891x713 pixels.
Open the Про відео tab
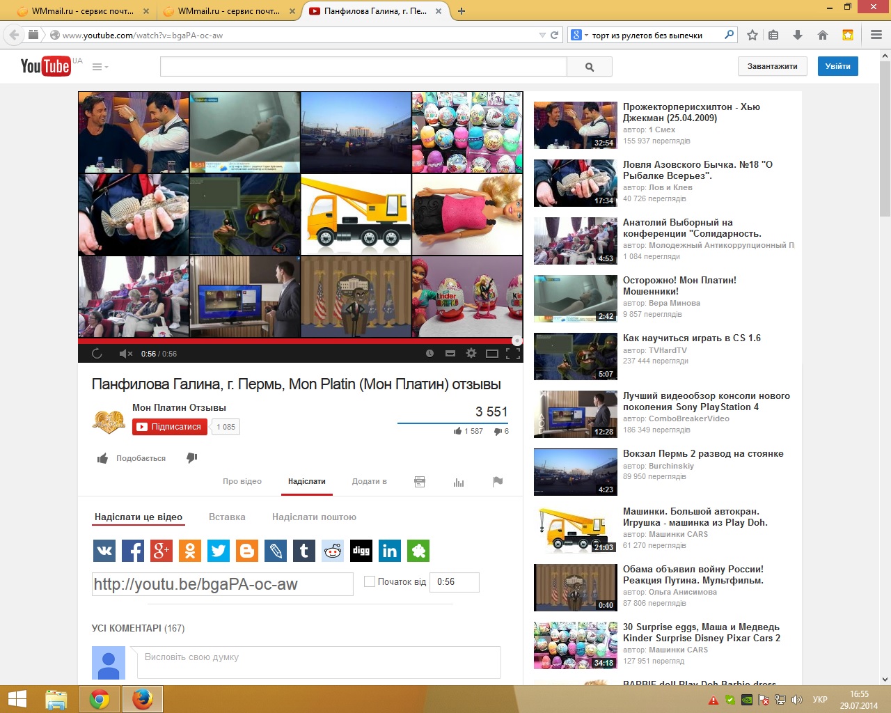click(242, 481)
